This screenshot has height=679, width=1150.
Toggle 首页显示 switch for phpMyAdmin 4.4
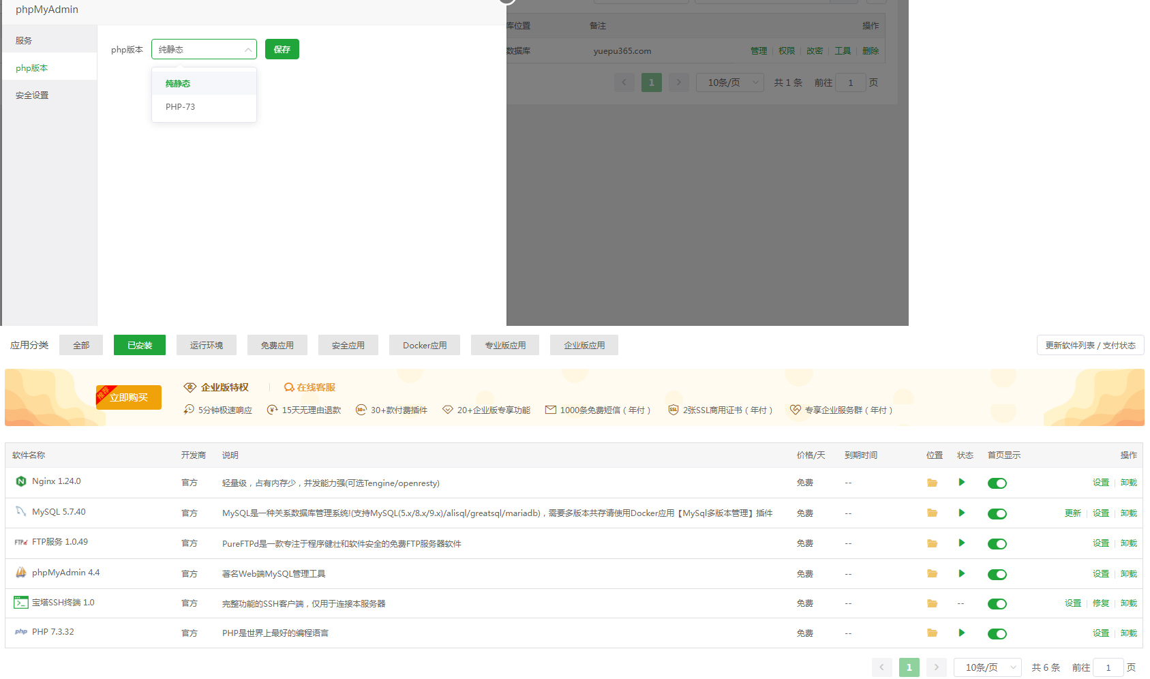point(997,575)
